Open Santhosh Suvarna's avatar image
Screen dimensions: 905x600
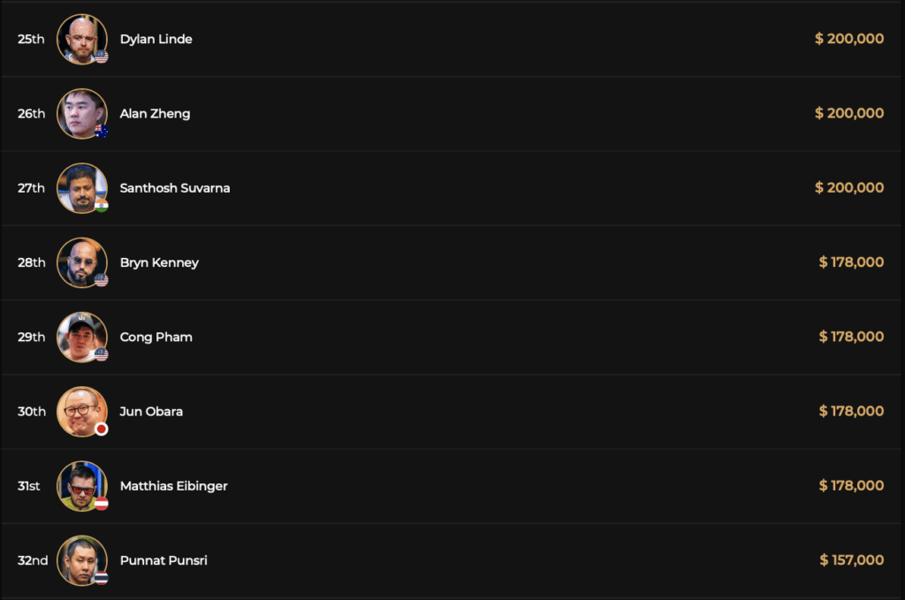(x=81, y=187)
